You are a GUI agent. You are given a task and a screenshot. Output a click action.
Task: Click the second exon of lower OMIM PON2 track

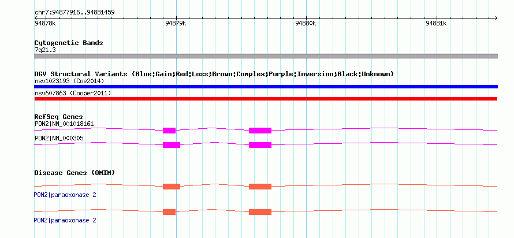[260, 212]
